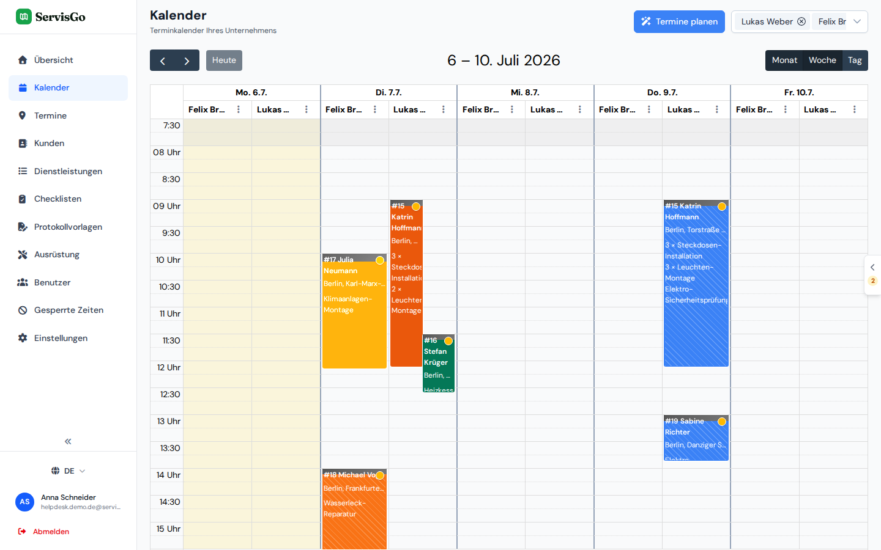Image resolution: width=881 pixels, height=550 pixels.
Task: Click the Benutzer people icon
Action: 23,282
